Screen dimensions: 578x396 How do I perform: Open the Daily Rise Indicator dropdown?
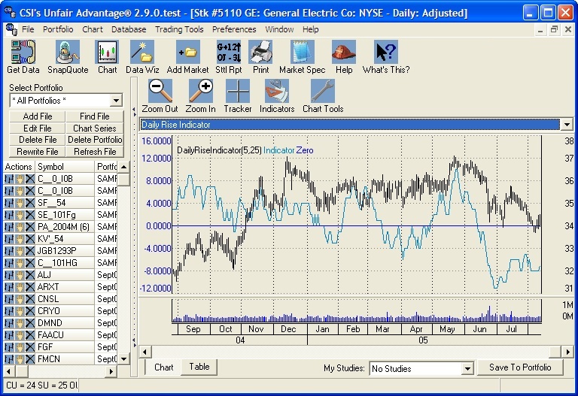(x=567, y=125)
